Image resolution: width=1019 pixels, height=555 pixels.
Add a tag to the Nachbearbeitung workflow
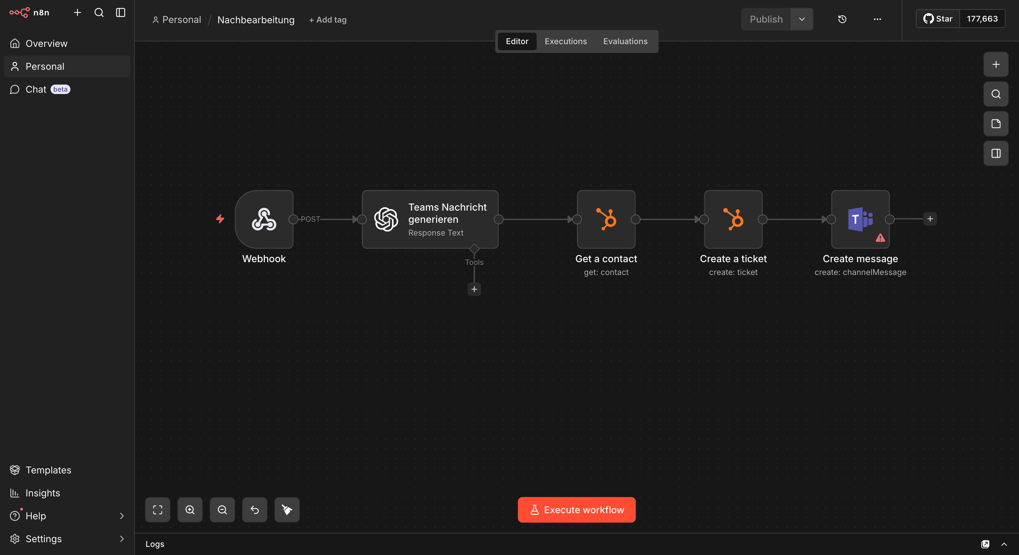click(x=328, y=20)
